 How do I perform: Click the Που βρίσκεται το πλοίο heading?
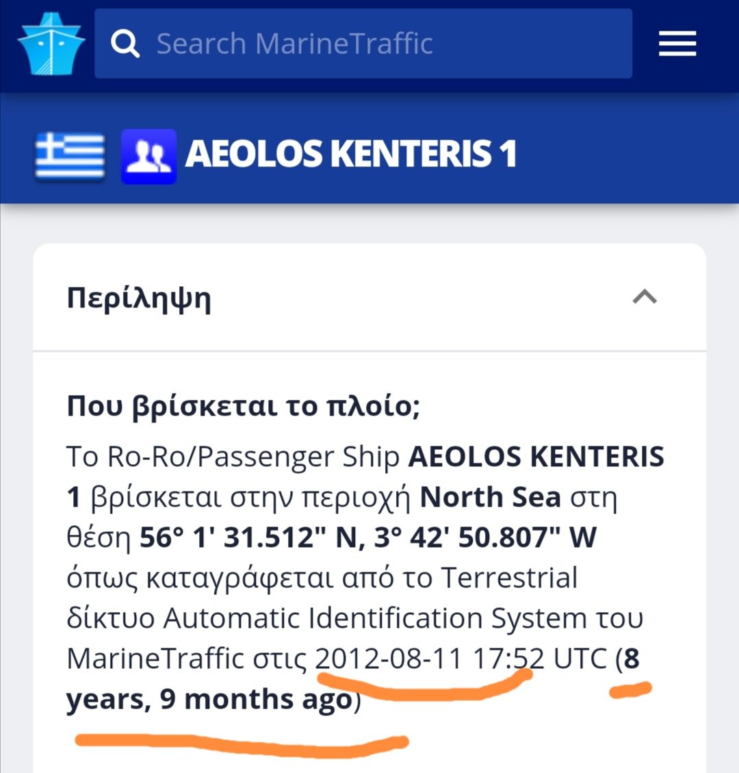pyautogui.click(x=243, y=407)
